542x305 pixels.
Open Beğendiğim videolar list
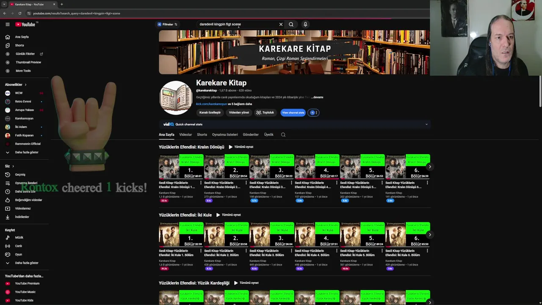pyautogui.click(x=28, y=200)
